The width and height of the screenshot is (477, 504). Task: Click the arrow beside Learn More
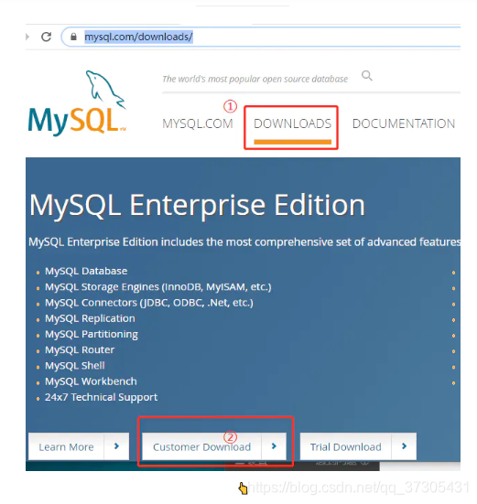[x=117, y=446]
